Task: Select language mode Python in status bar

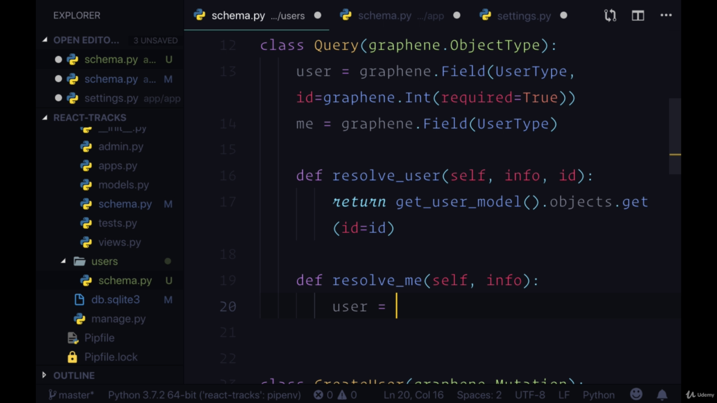Action: (598, 395)
